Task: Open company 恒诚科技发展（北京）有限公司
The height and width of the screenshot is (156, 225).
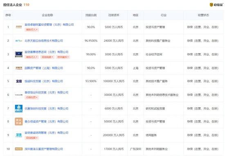Action: 44,81
